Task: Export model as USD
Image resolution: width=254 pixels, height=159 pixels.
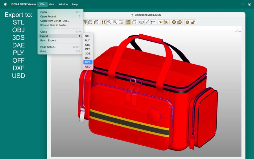Action: pyautogui.click(x=88, y=67)
